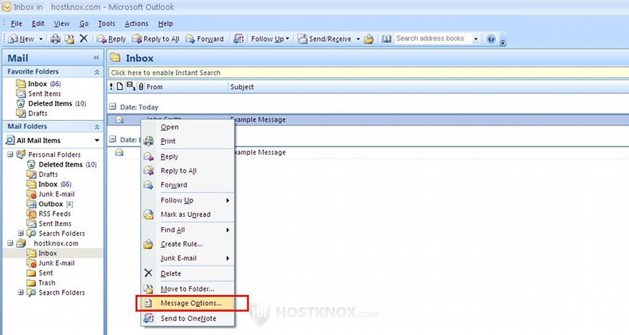Open Junk E-mail submenu in context menu
This screenshot has height=335, width=629.
point(188,258)
